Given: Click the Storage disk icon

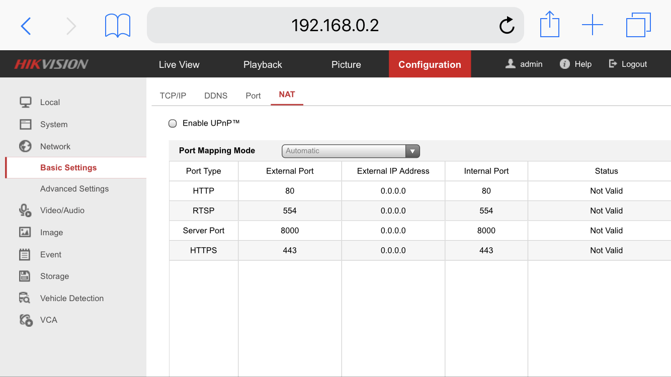Looking at the screenshot, I should pos(25,276).
